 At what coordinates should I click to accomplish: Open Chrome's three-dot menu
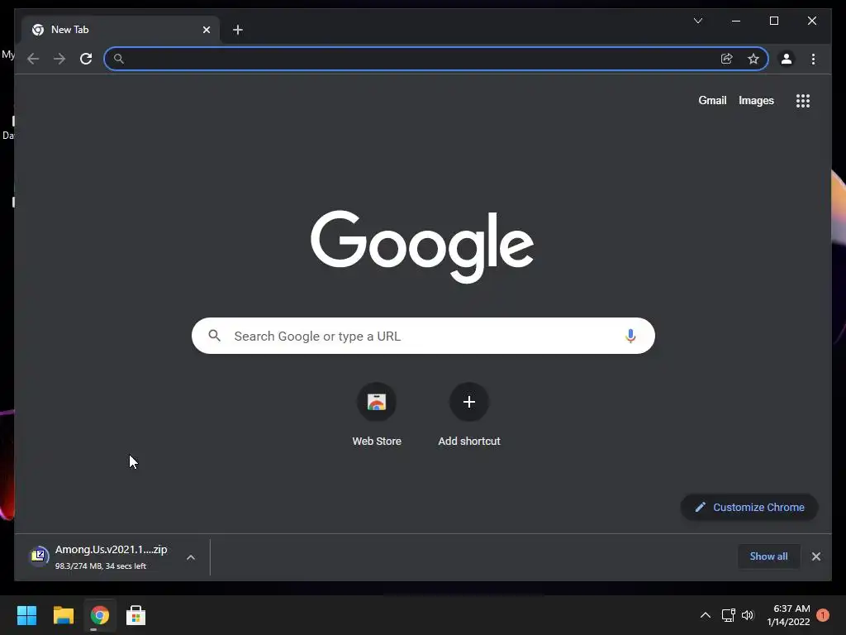tap(813, 59)
